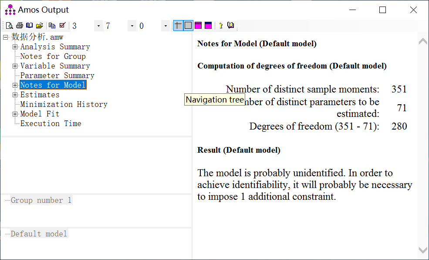
Task: Select Default model in models panel
Action: point(39,234)
